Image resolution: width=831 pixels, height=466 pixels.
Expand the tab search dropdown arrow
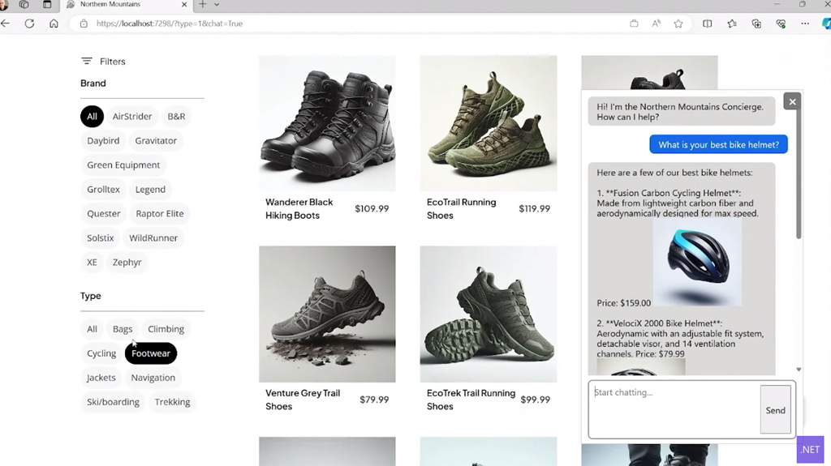click(x=217, y=4)
